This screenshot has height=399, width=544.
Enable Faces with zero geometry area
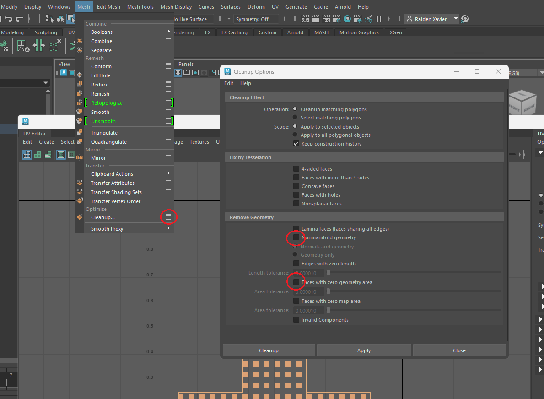point(296,282)
